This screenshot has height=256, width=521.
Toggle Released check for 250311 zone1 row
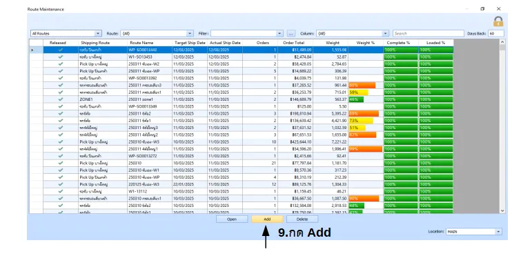61,99
